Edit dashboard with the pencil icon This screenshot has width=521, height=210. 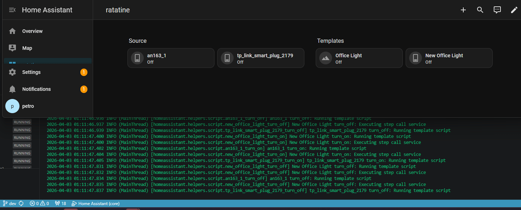pyautogui.click(x=514, y=10)
